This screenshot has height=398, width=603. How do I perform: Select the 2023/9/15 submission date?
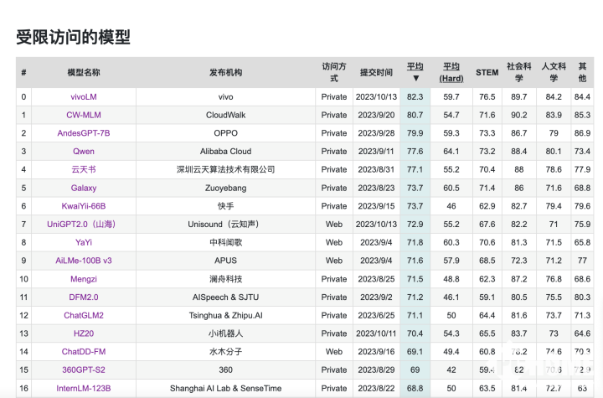tap(376, 206)
